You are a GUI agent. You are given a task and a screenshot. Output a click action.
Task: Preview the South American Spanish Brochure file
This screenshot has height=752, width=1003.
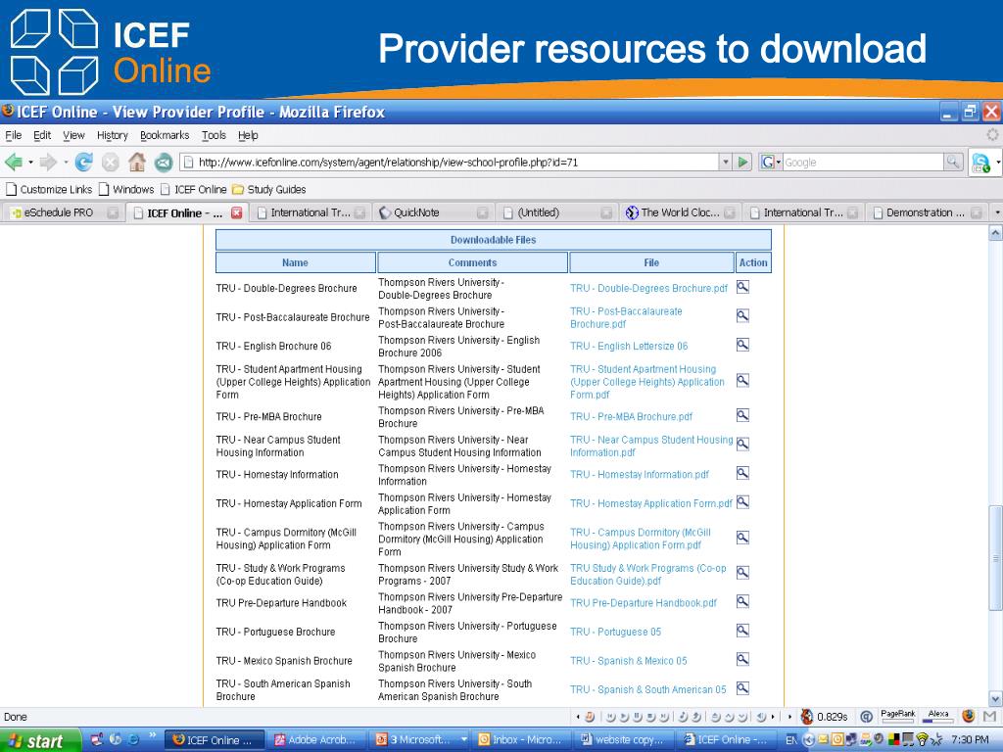point(742,688)
